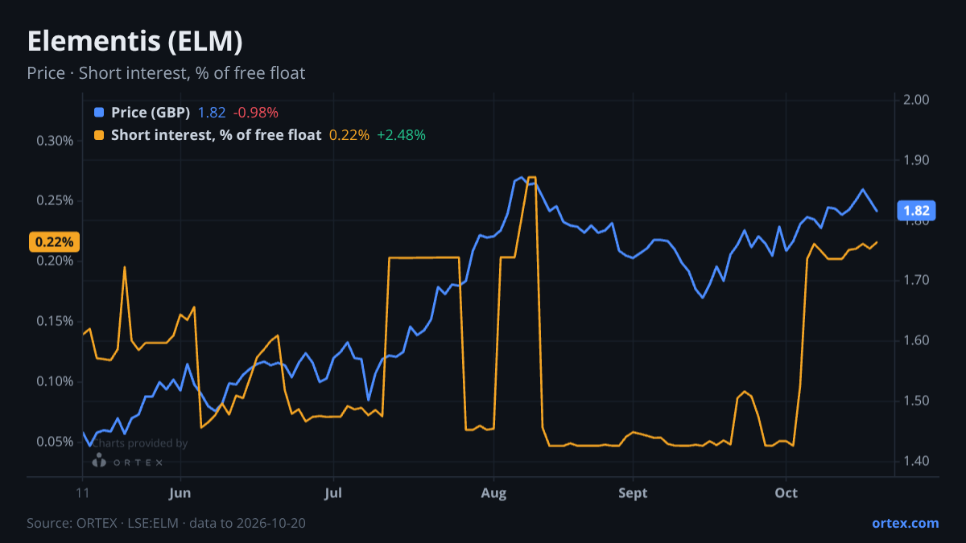Click the 1.90 right axis label
The width and height of the screenshot is (966, 543).
point(916,160)
